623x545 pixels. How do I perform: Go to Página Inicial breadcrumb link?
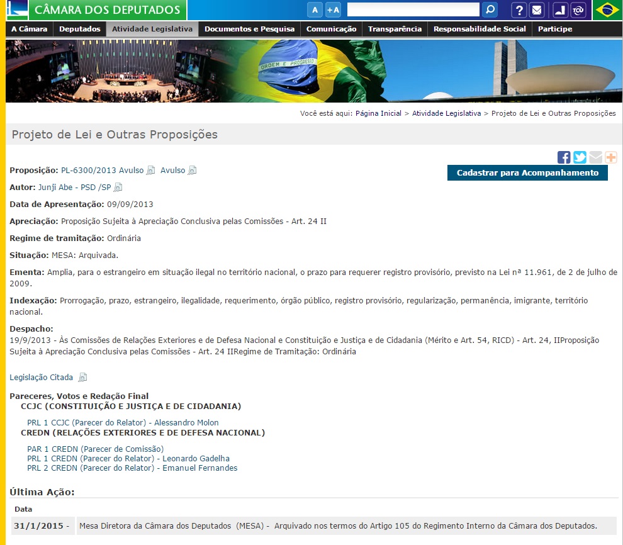[x=378, y=113]
